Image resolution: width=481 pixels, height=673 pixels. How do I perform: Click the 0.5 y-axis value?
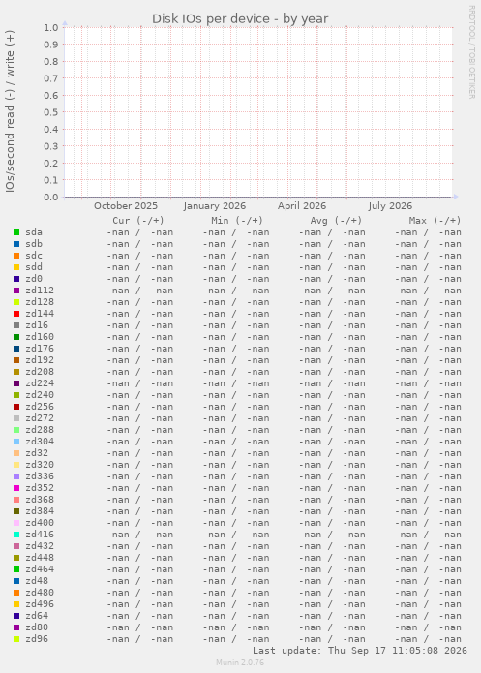50,112
